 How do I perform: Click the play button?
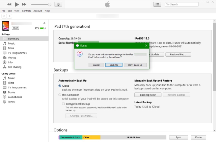click(17, 4)
